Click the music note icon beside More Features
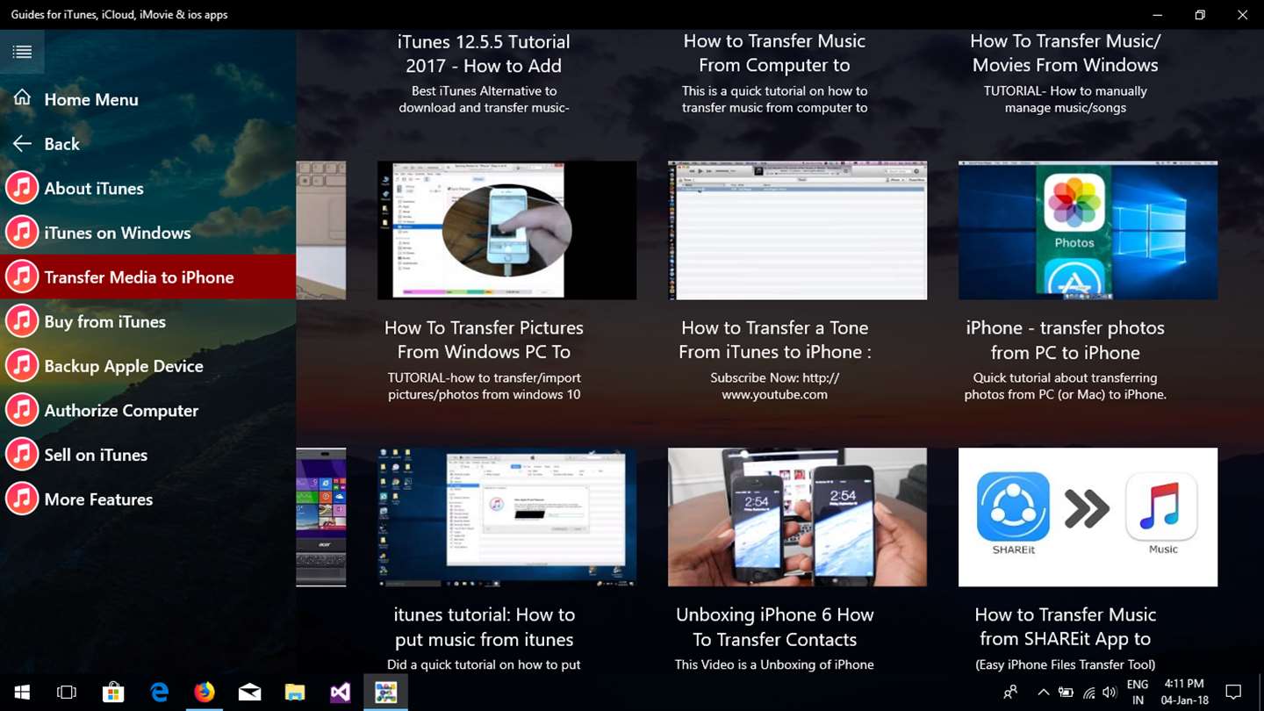1264x711 pixels. (x=22, y=499)
